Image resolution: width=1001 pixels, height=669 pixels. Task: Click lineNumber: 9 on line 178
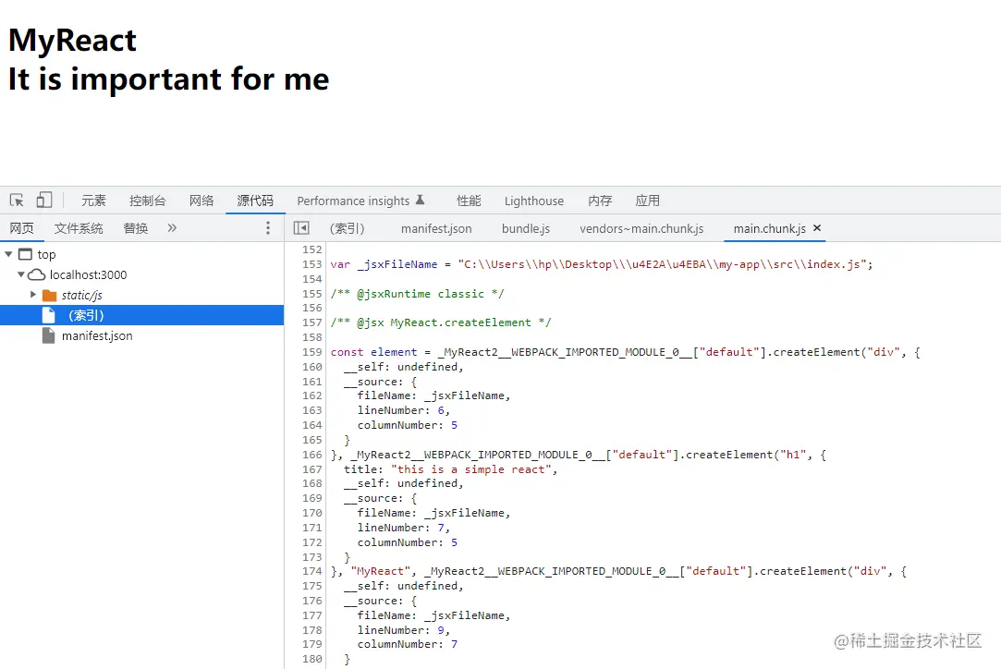[404, 630]
